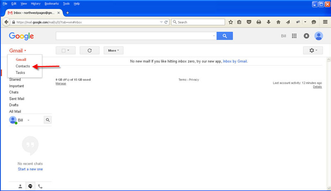Switch to Hangouts contacts person icon
331x191 pixels.
[20, 186]
